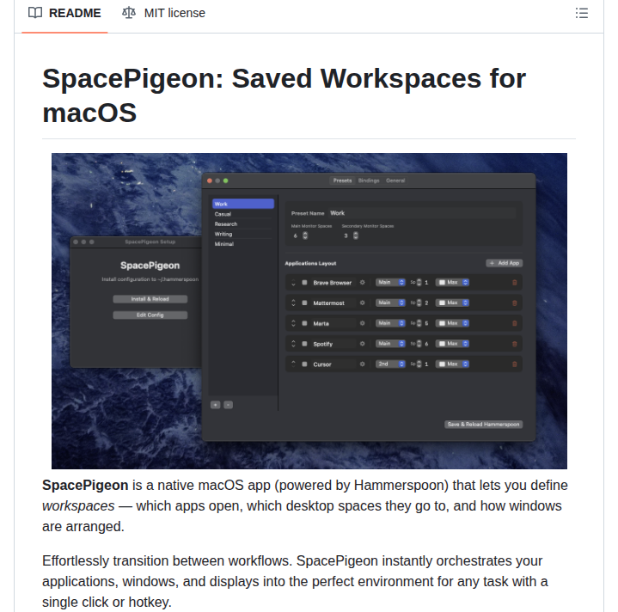This screenshot has height=612, width=618.
Task: Click the scales icon beside MIT license
Action: [x=129, y=13]
